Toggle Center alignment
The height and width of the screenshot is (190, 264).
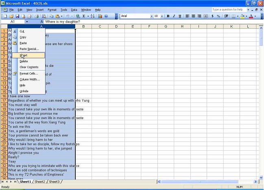tap(193, 16)
